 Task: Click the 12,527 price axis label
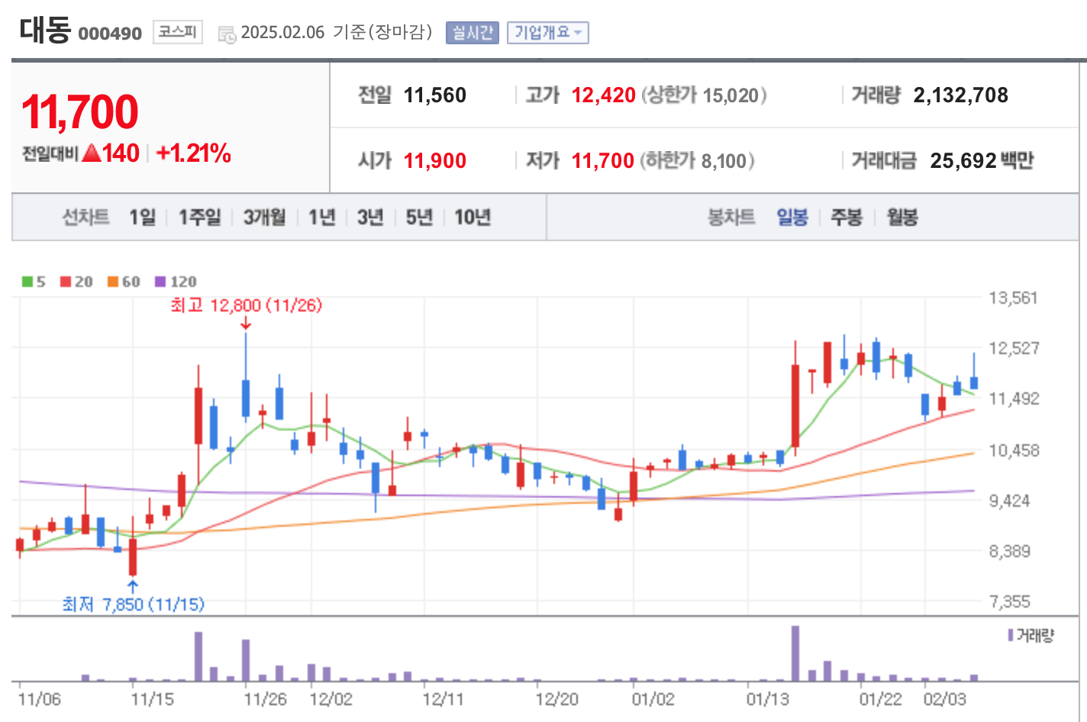1014,348
